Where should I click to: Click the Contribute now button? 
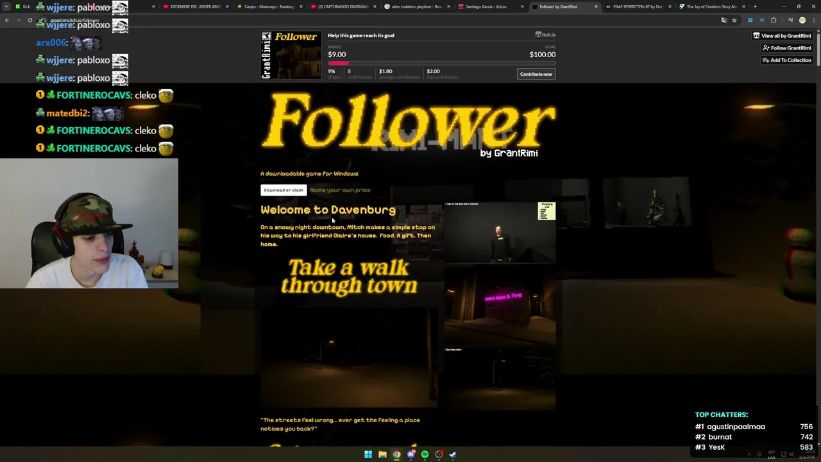point(536,74)
